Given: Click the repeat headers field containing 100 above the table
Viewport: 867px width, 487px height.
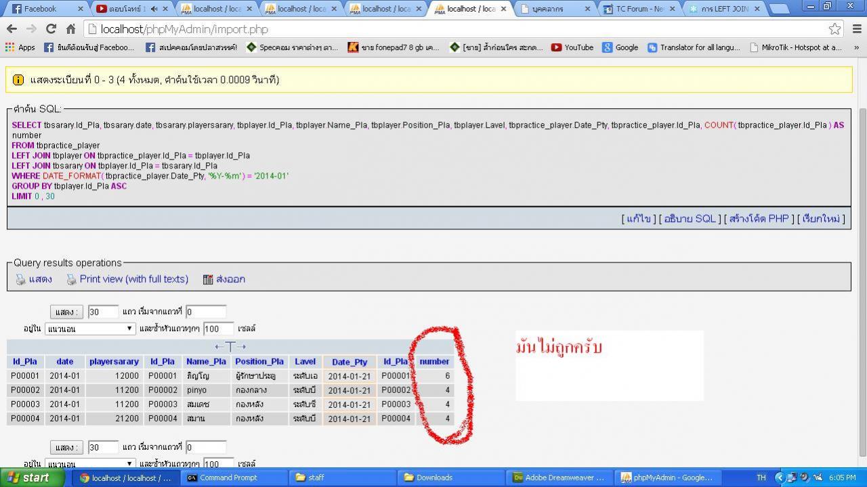Looking at the screenshot, I should 219,329.
